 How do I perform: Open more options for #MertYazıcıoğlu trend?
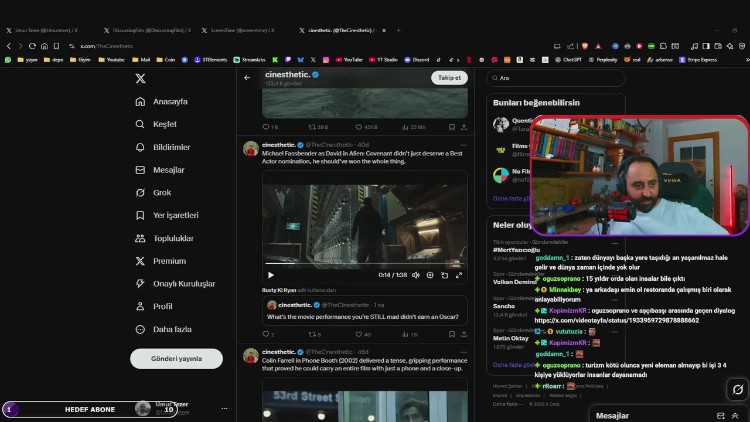pyautogui.click(x=615, y=243)
